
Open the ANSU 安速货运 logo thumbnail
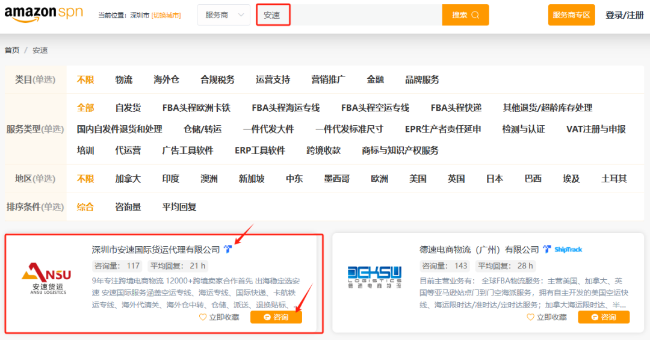(x=48, y=278)
